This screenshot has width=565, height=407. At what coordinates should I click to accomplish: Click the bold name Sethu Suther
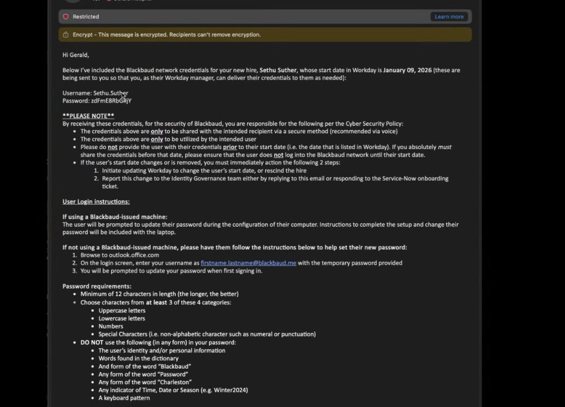278,70
